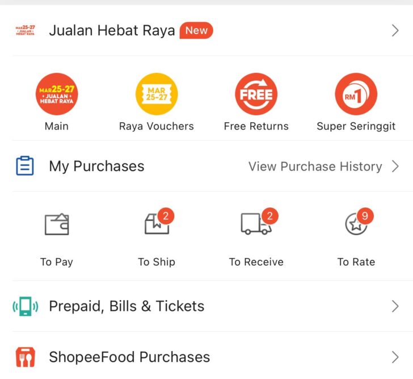Viewport: 413px width, 379px height.
Task: Expand the Jualan Hebat Raya chevron
Action: point(395,31)
